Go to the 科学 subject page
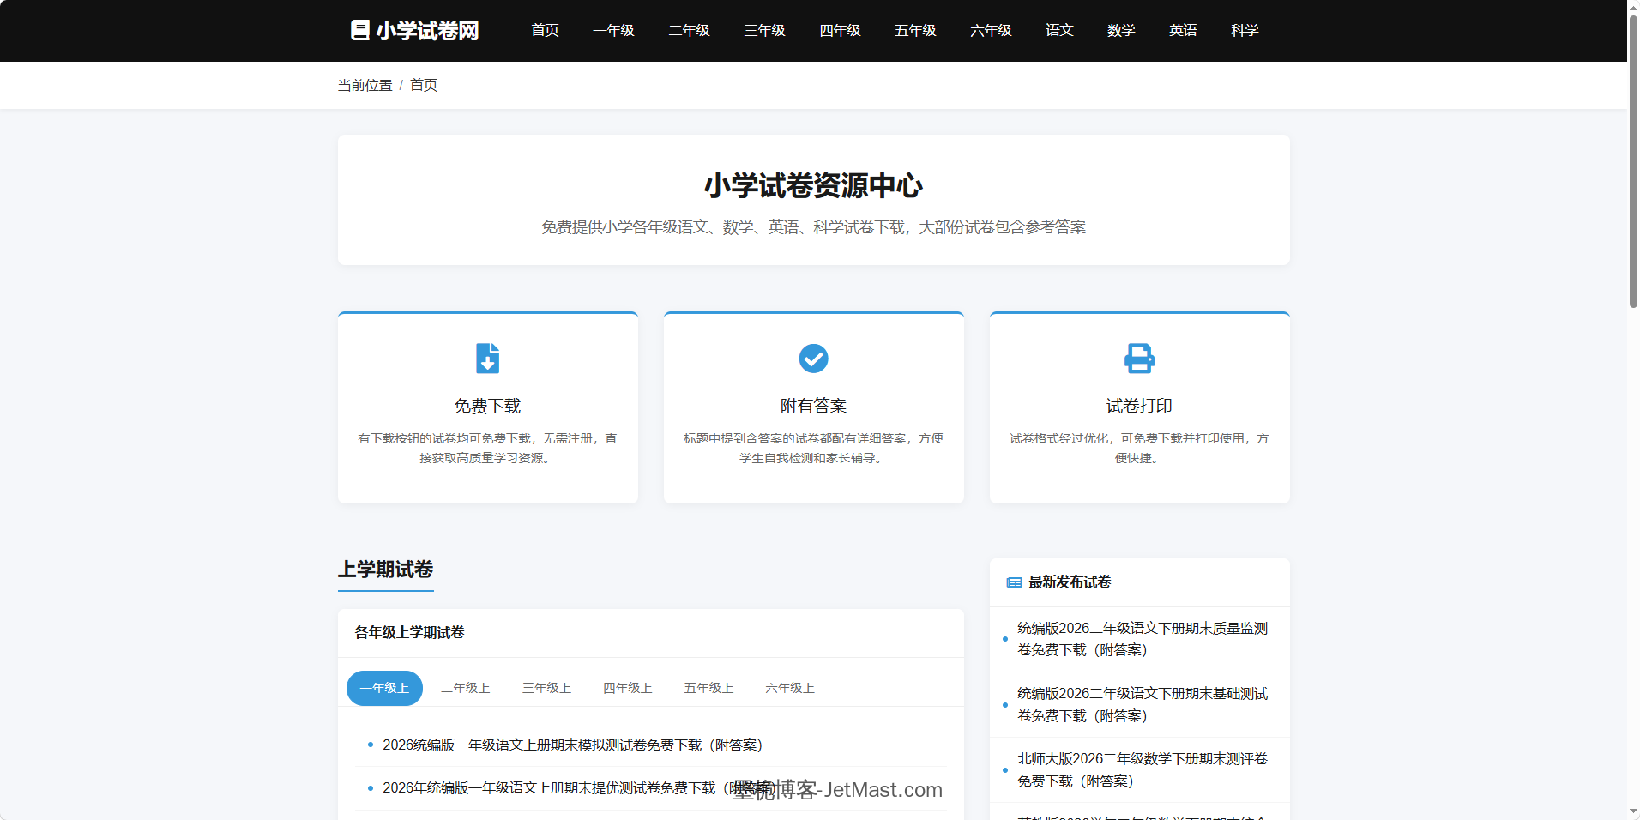 1245,31
